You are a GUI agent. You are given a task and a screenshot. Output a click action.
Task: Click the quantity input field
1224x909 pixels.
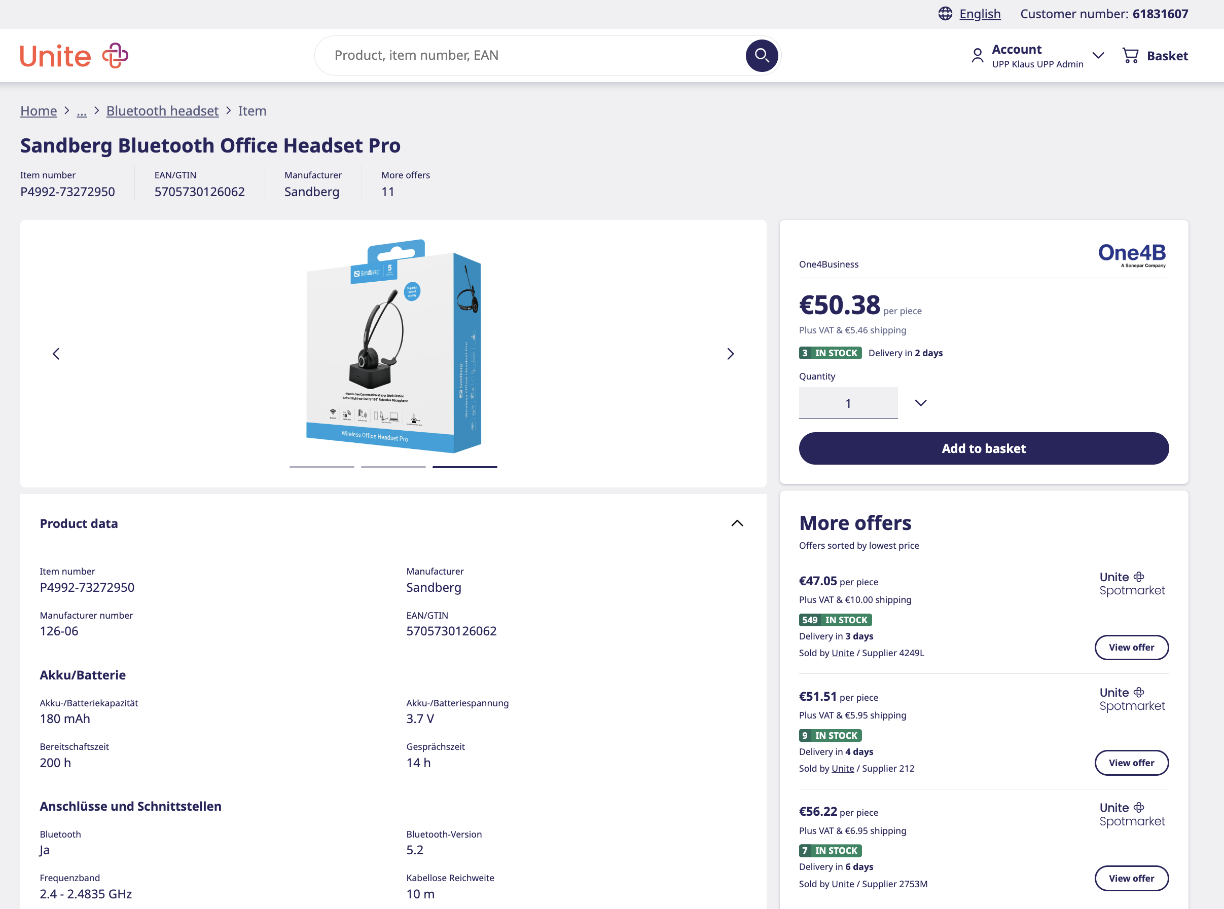[x=848, y=403]
